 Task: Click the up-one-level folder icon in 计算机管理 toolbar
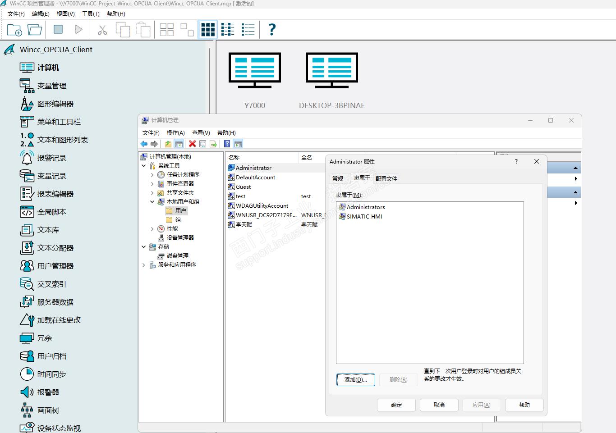pos(168,144)
